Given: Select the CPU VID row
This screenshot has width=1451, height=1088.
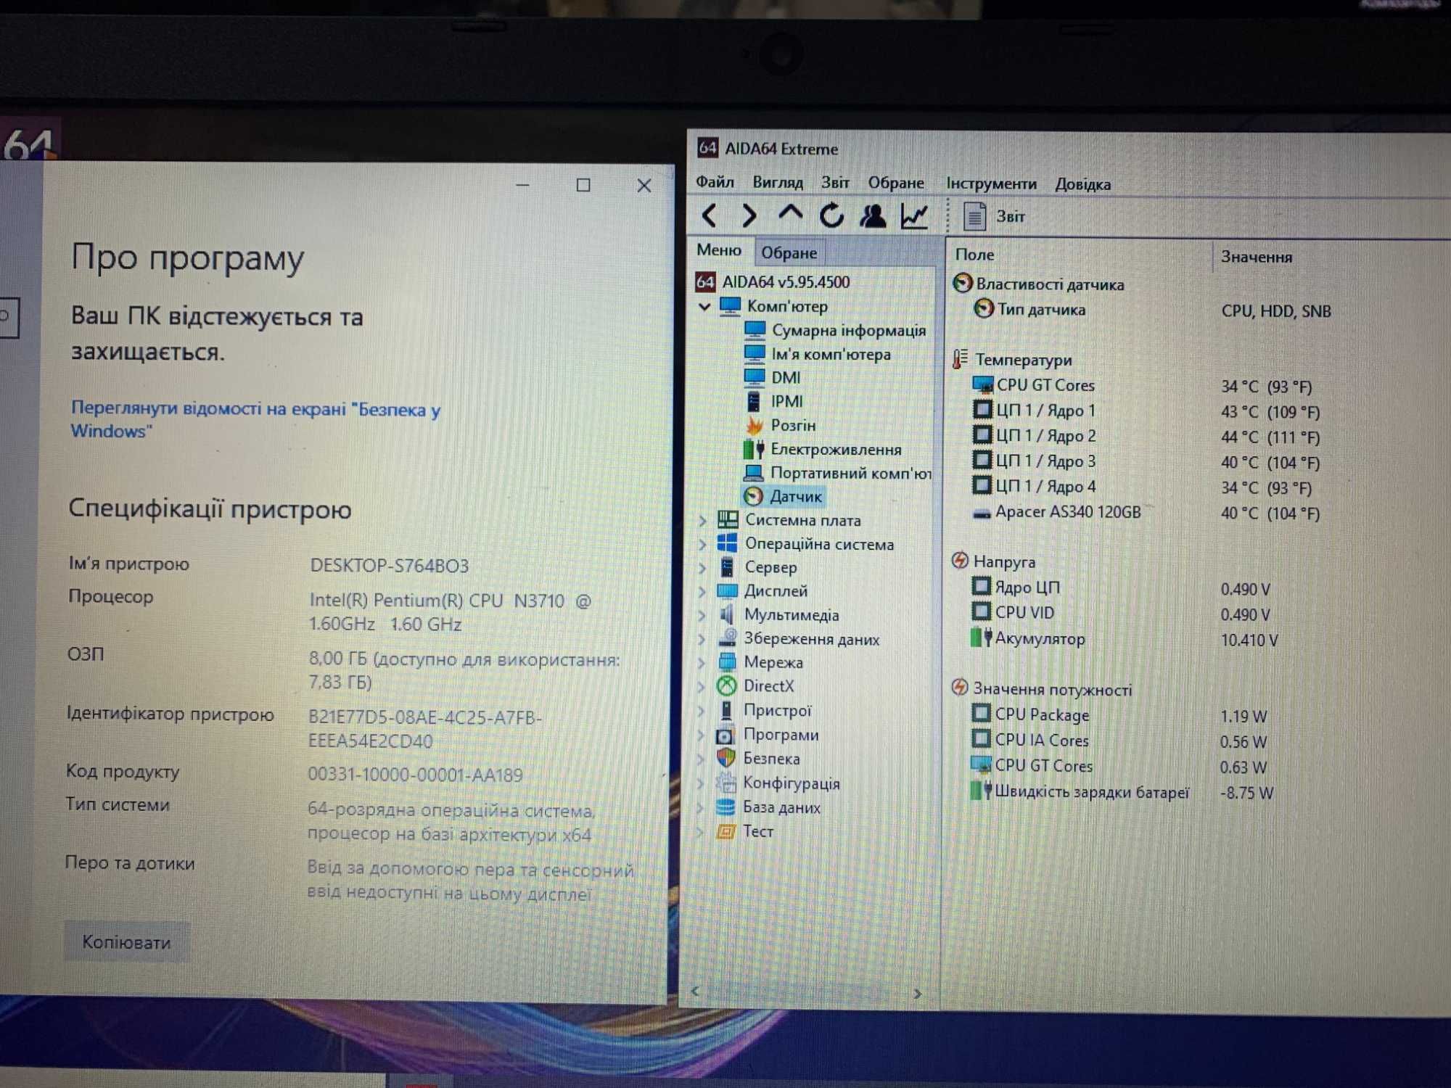Looking at the screenshot, I should coord(1121,614).
